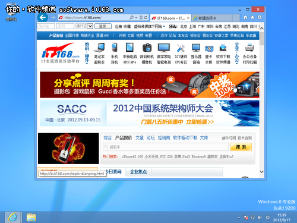
Task: Click the 密码 password input field
Action: pos(65,26)
